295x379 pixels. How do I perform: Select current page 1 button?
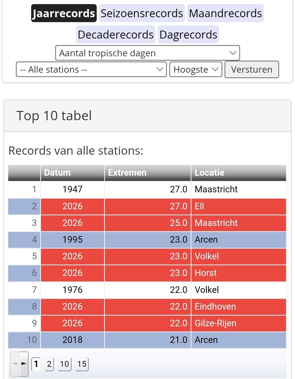point(36,364)
